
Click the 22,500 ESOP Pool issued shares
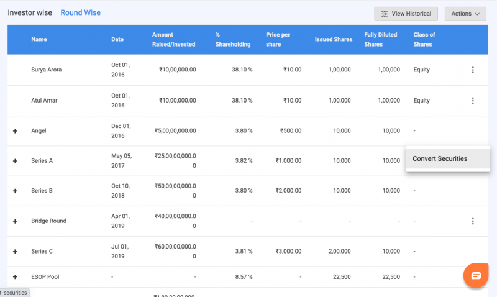342,276
